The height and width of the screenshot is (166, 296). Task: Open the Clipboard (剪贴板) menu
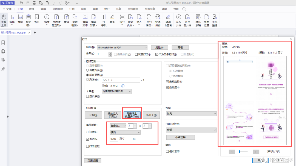[x=29, y=20]
